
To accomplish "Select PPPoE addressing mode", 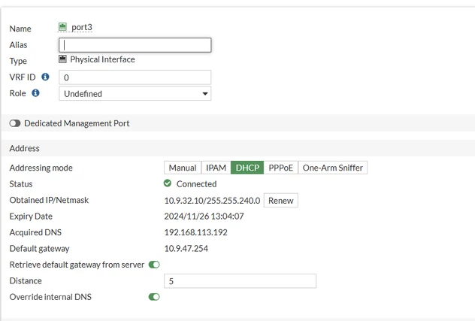I will pyautogui.click(x=281, y=168).
